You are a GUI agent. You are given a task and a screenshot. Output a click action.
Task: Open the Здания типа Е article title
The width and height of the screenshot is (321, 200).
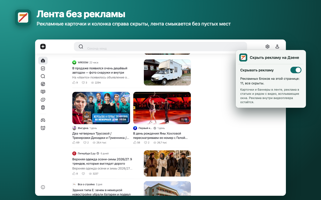pos(101,192)
